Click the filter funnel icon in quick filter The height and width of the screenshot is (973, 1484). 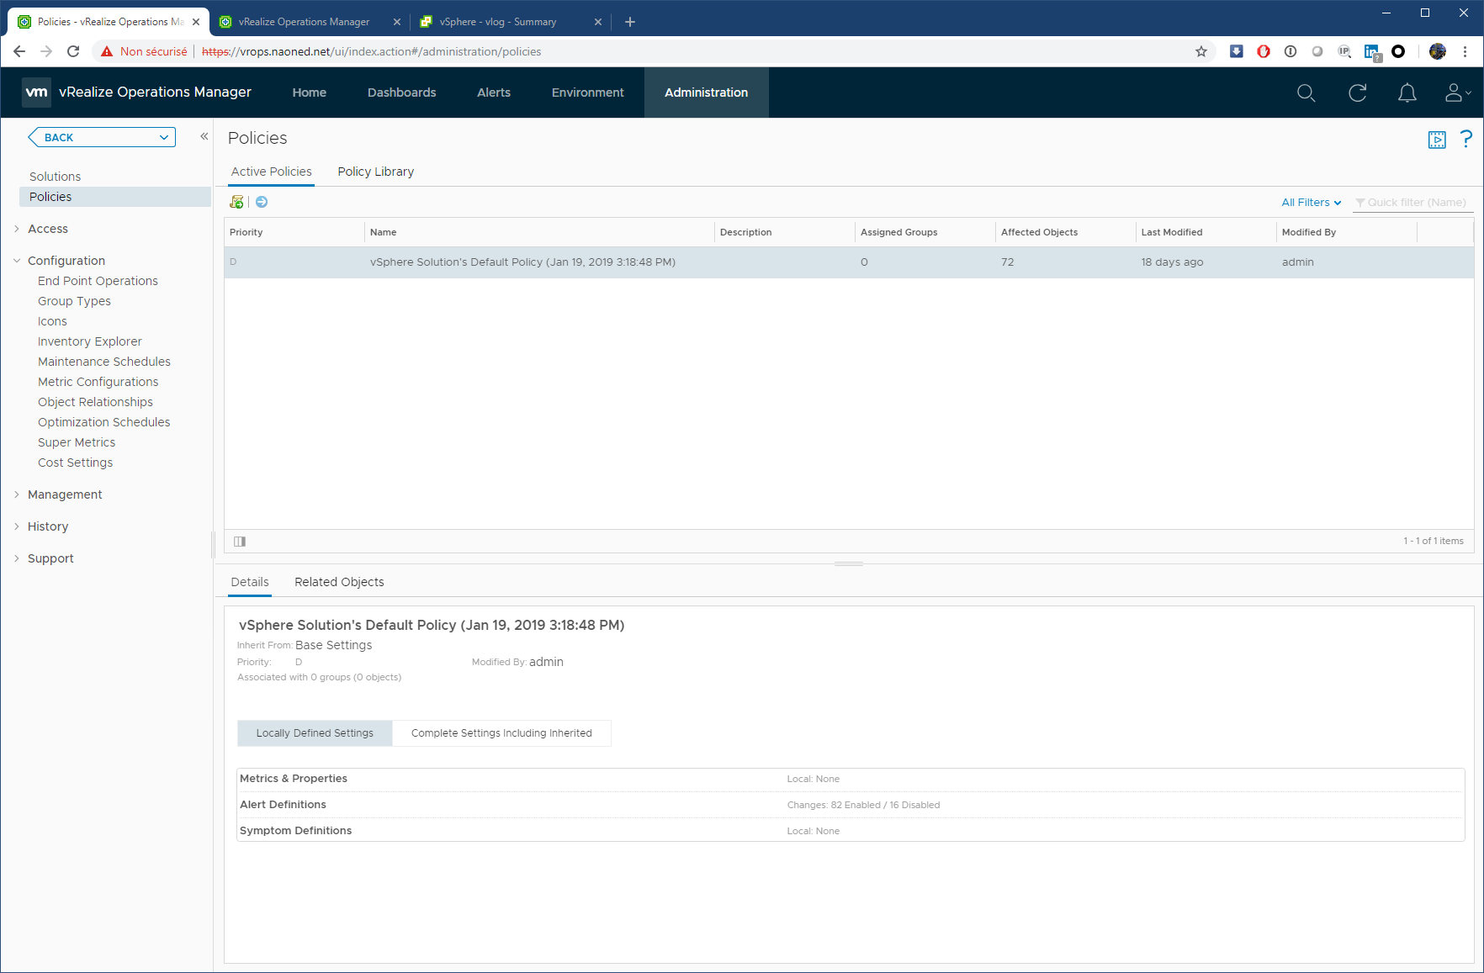1360,203
